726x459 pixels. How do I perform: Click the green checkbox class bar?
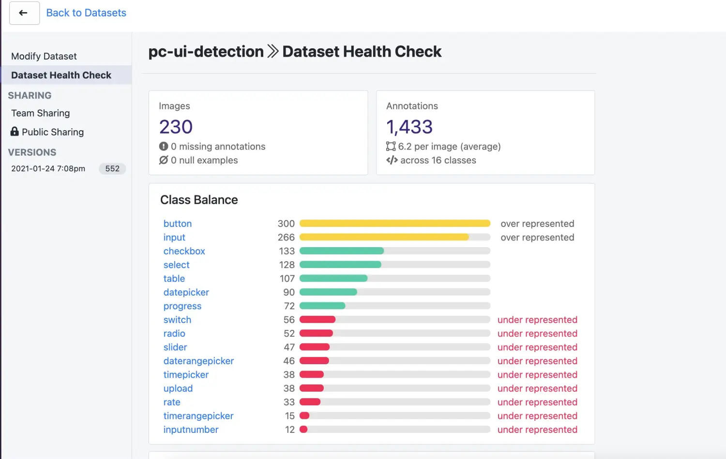[342, 251]
